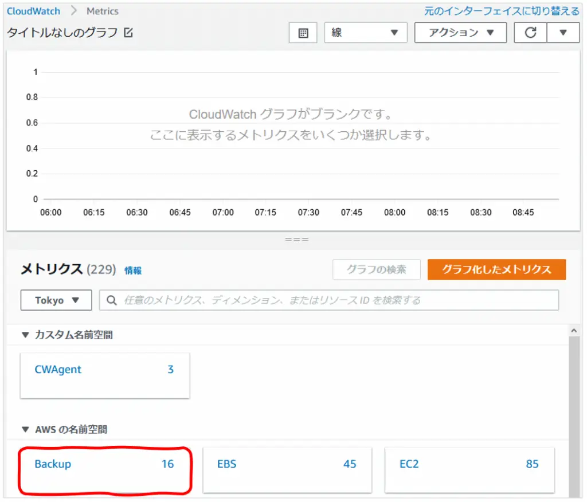Open the Backup namespace card
This screenshot has width=587, height=502.
pyautogui.click(x=105, y=470)
